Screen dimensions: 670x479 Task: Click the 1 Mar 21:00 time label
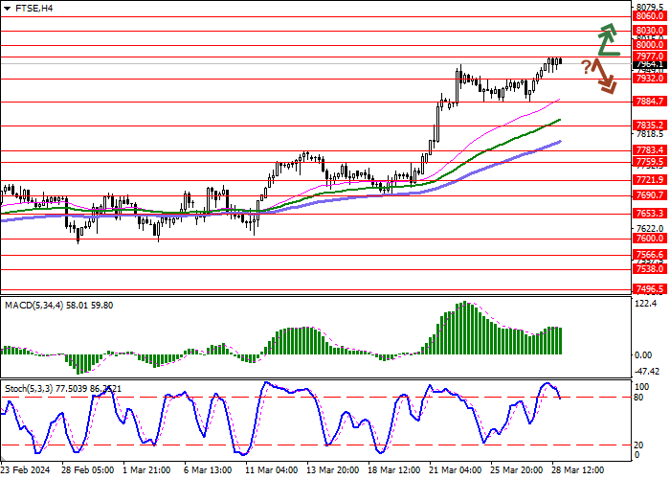(x=146, y=470)
